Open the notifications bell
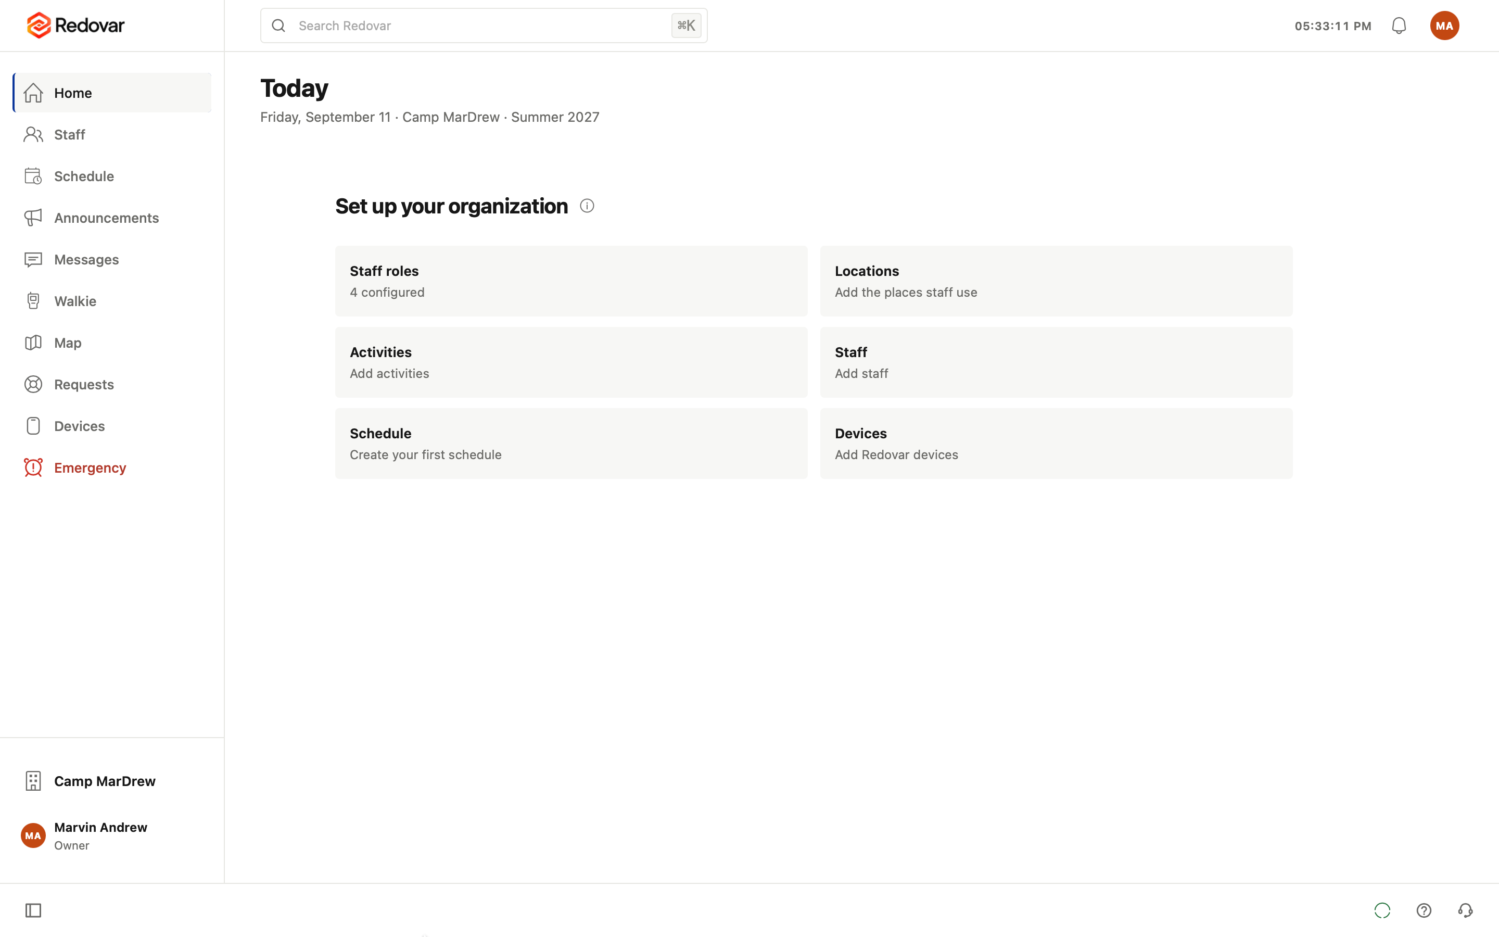The image size is (1499, 937). 1399,26
